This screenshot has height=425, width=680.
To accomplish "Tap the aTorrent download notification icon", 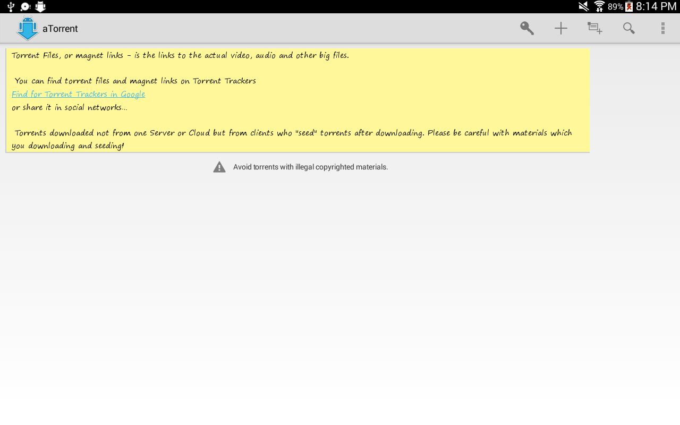I will [40, 6].
